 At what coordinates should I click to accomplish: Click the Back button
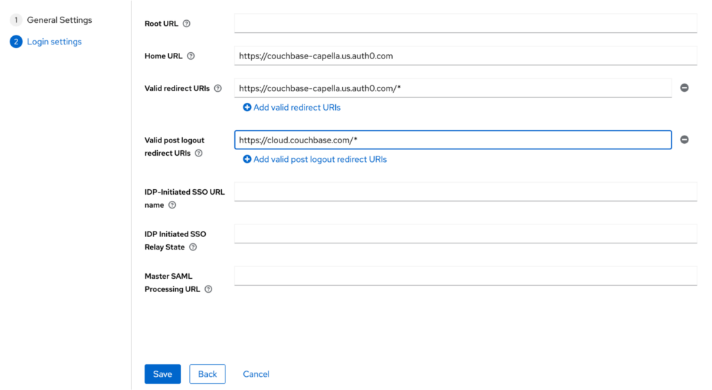click(x=207, y=374)
